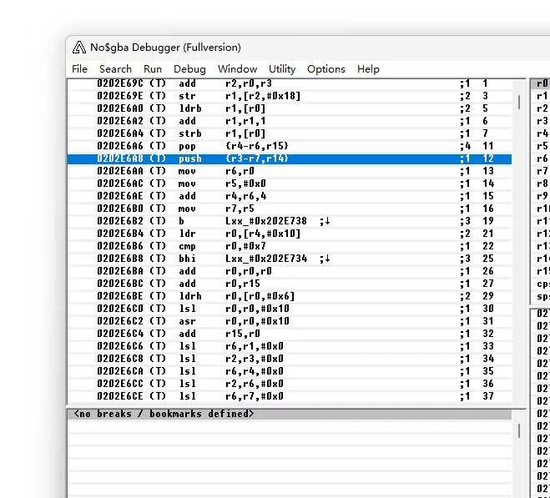Screen dimensions: 550x498
Task: Select the r0 register in register panel
Action: [x=542, y=84]
